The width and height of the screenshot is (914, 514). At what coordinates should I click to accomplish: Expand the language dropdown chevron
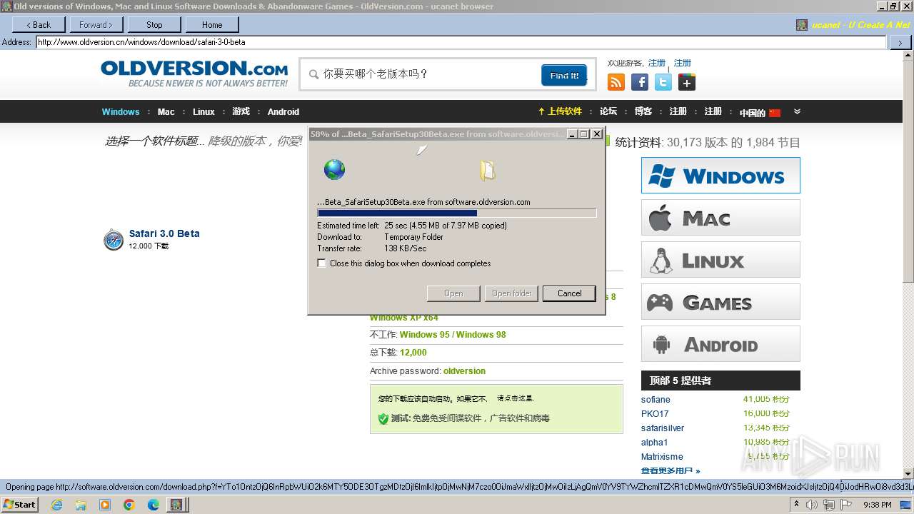[x=797, y=111]
